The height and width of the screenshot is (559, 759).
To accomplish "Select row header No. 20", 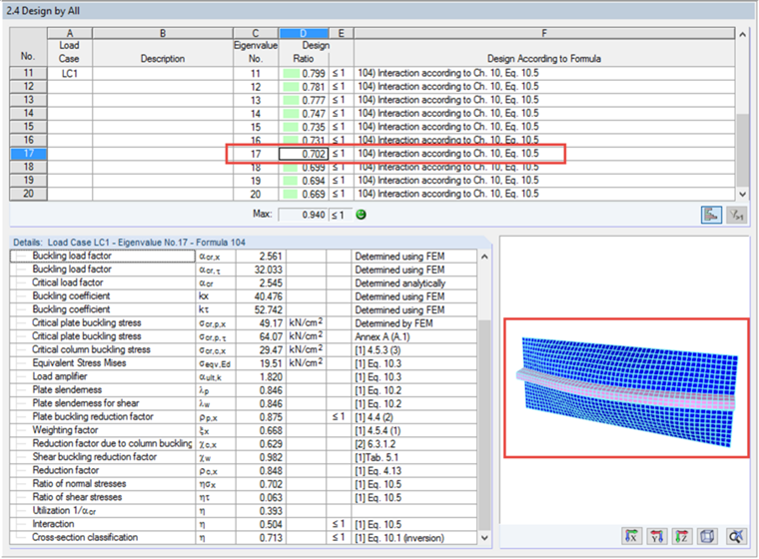I will point(29,194).
